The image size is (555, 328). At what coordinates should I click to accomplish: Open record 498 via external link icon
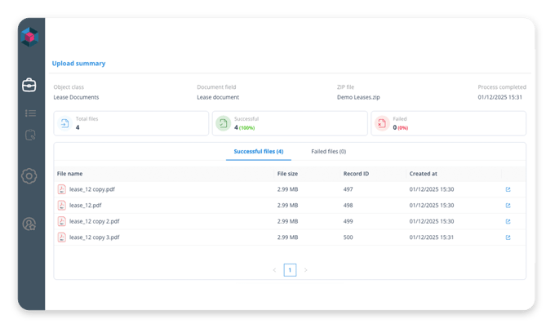(508, 205)
